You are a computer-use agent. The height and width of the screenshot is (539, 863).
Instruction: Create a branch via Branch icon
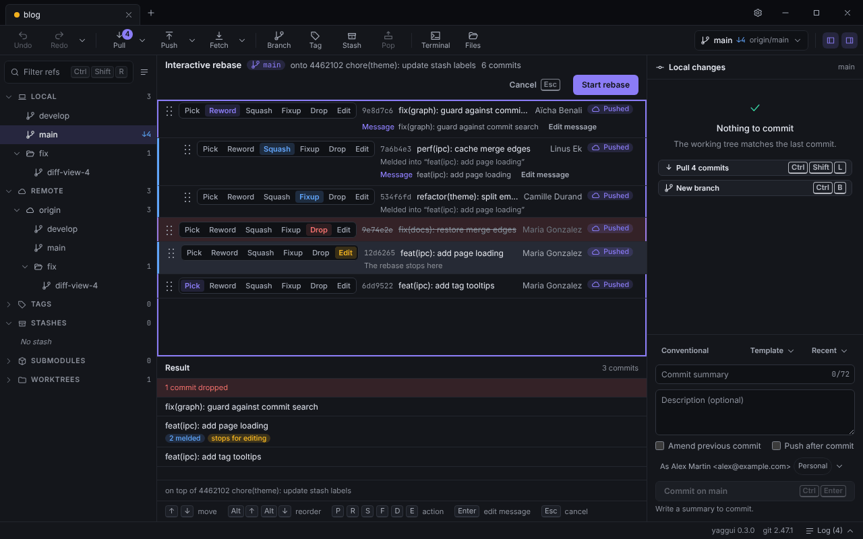[x=279, y=40]
